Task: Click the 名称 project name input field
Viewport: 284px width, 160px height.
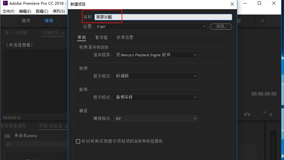Action: coord(163,17)
